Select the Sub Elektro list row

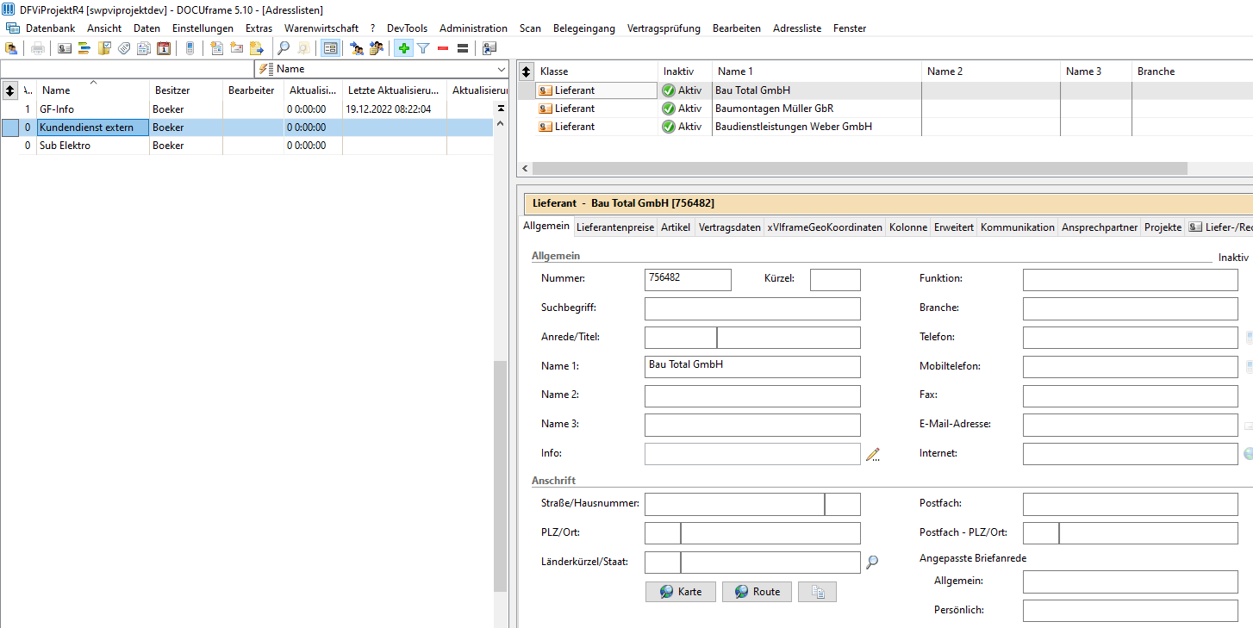coord(247,146)
